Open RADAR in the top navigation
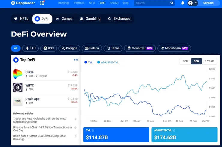 pyautogui.click(x=114, y=3)
